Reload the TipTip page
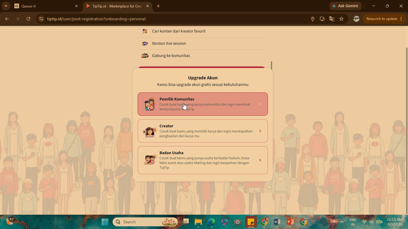 point(28,19)
